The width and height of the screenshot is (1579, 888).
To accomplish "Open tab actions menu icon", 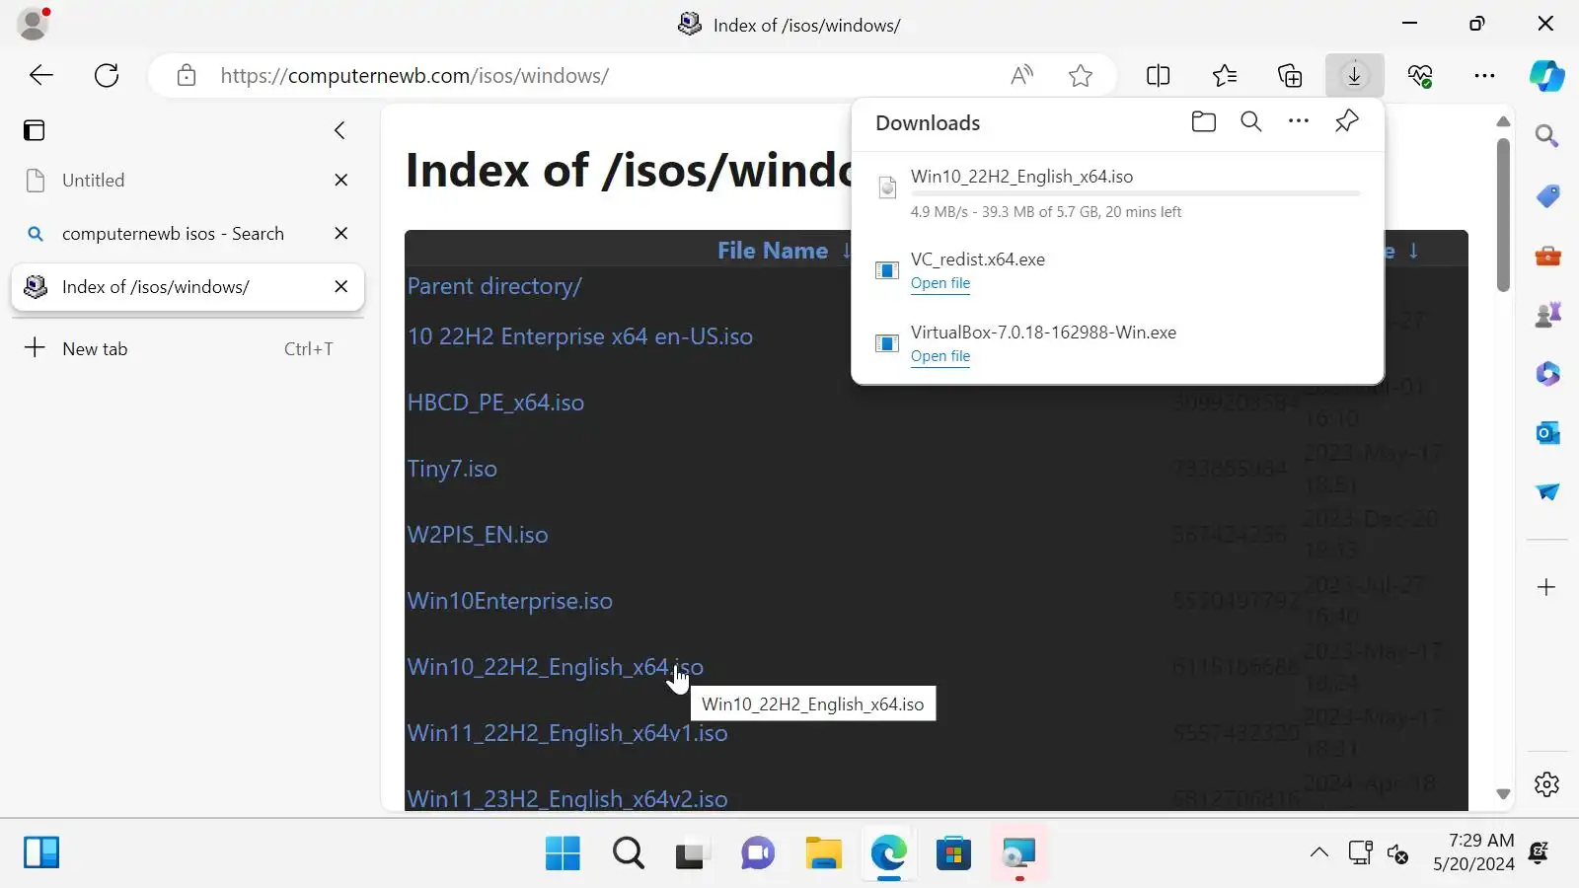I will [x=35, y=130].
